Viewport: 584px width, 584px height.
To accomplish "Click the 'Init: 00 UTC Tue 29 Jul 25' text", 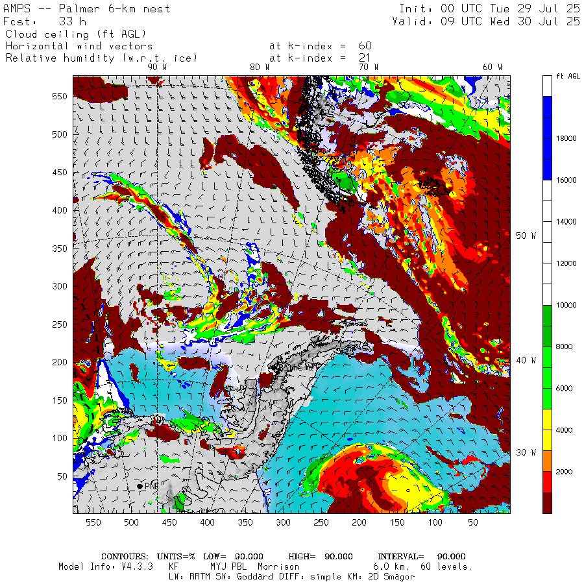I will (489, 8).
